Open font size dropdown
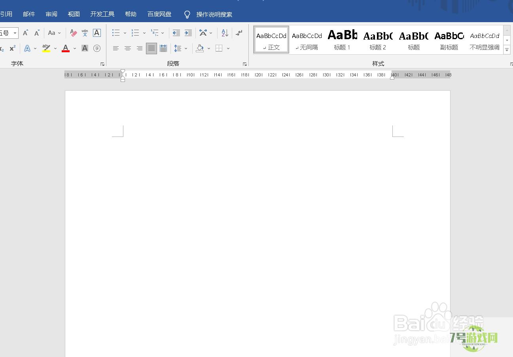The height and width of the screenshot is (357, 513). point(15,33)
